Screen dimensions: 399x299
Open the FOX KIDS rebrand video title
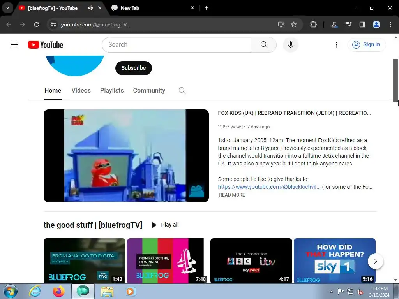tap(295, 113)
